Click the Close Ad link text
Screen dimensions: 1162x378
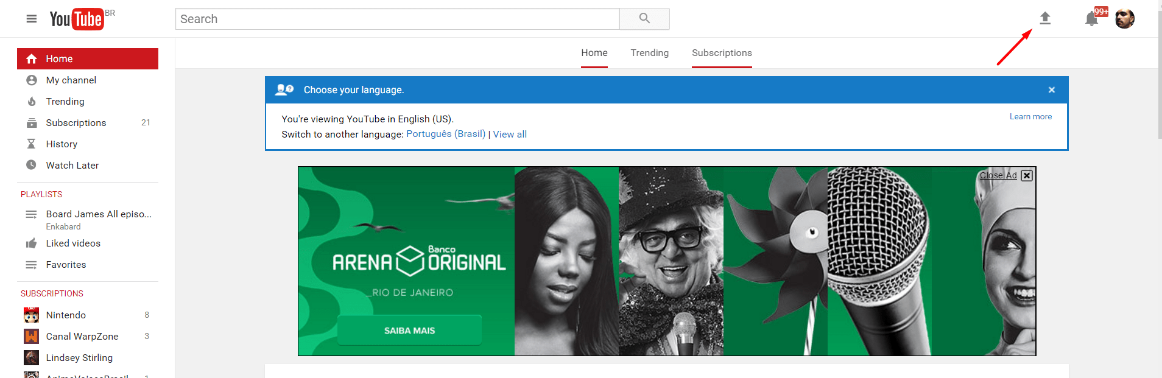click(x=998, y=175)
